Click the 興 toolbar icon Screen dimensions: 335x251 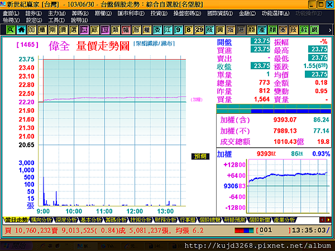[x=220, y=30]
